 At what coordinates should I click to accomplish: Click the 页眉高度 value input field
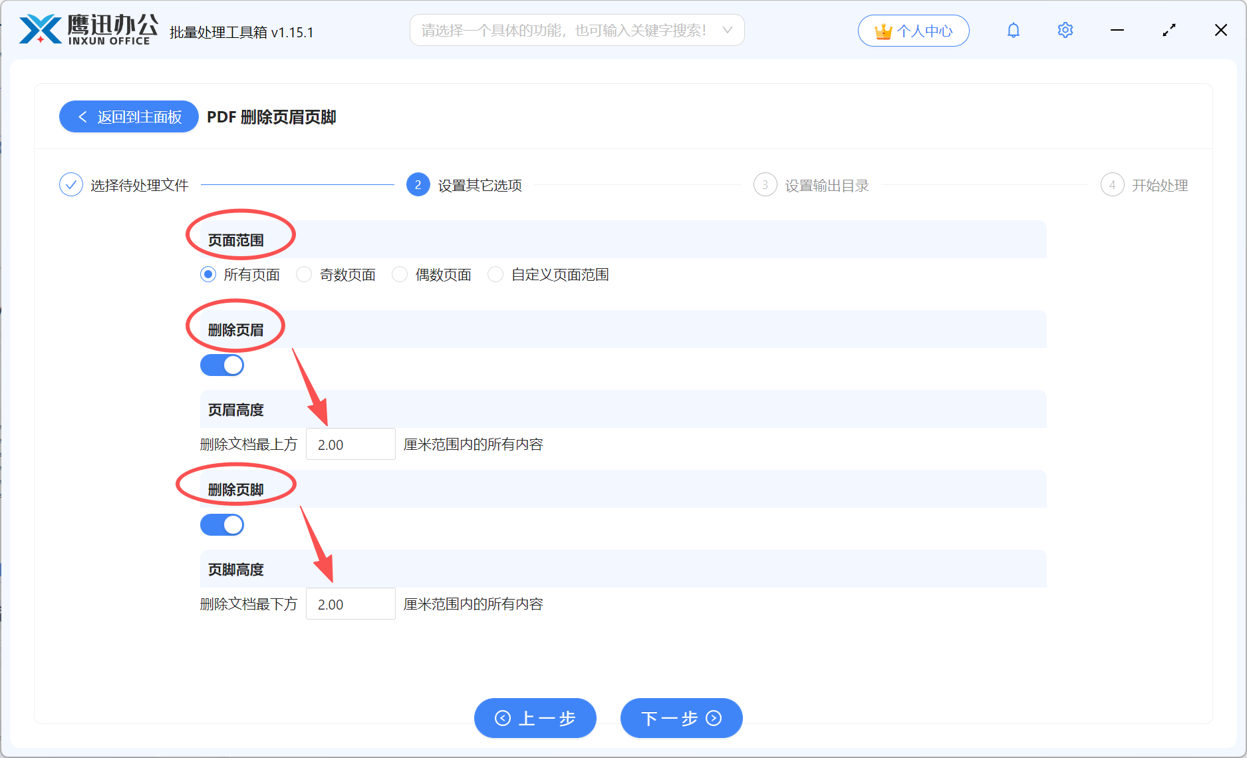[x=350, y=445]
